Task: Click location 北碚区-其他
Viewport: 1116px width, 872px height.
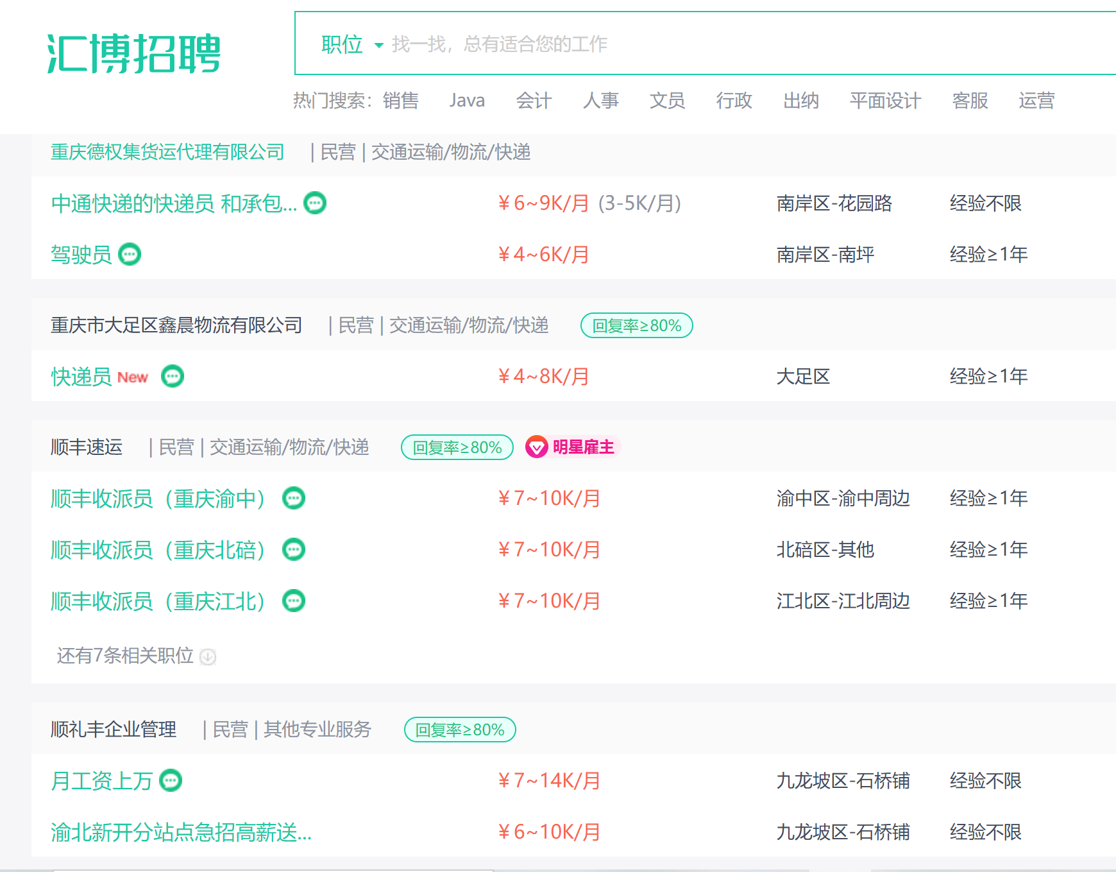Action: 825,550
